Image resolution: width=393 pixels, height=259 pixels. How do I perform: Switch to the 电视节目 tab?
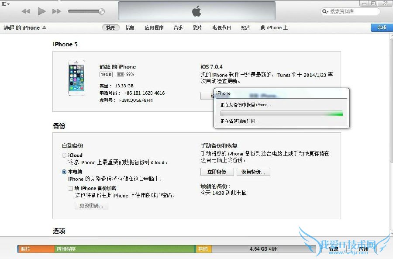click(221, 28)
